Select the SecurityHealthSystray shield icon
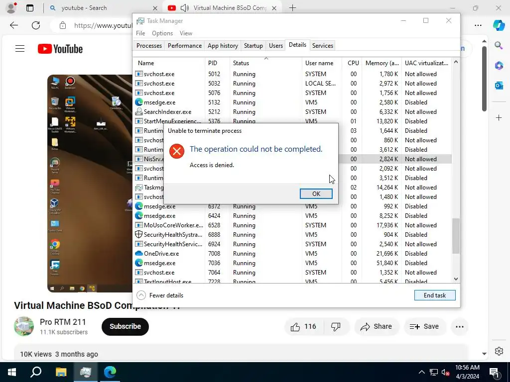Viewport: 510px width, 382px height. click(139, 235)
